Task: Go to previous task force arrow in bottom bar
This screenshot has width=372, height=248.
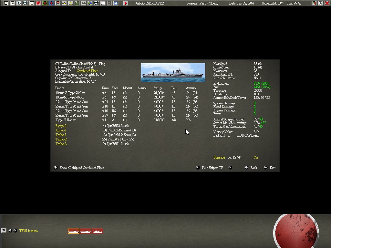Action: (x=10, y=231)
